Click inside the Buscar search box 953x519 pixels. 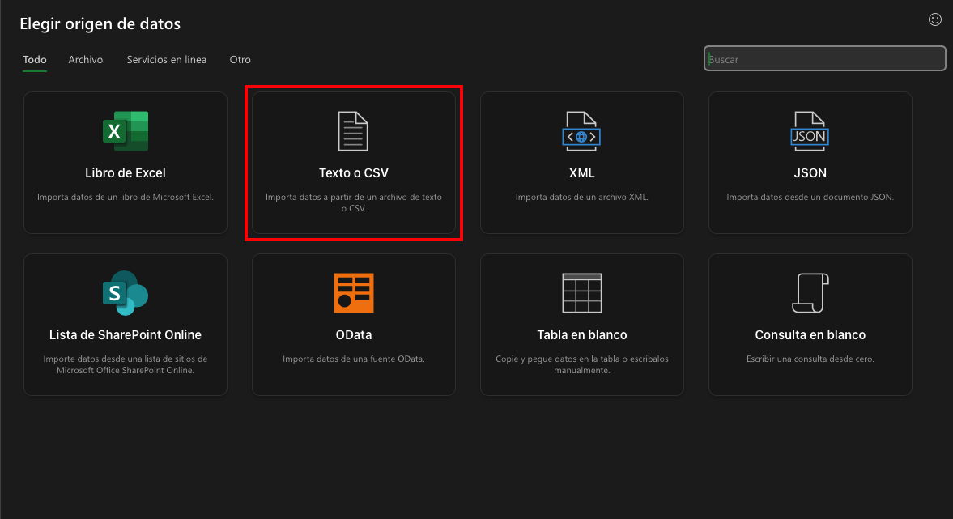pos(824,59)
